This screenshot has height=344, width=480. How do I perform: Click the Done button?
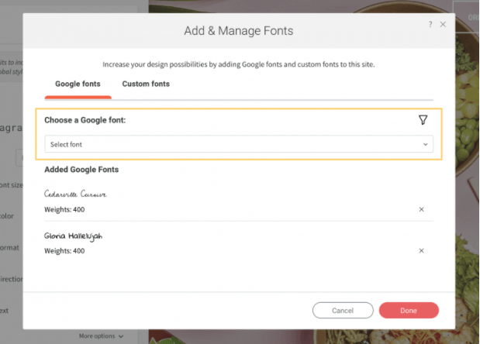pyautogui.click(x=409, y=311)
